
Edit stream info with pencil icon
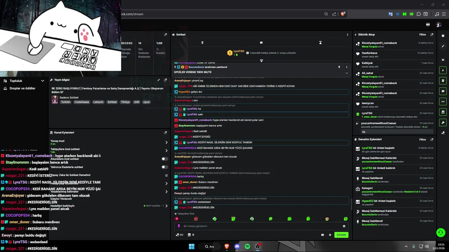(x=159, y=80)
